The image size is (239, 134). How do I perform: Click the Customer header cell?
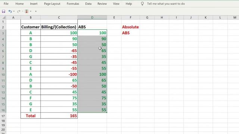click(x=31, y=27)
